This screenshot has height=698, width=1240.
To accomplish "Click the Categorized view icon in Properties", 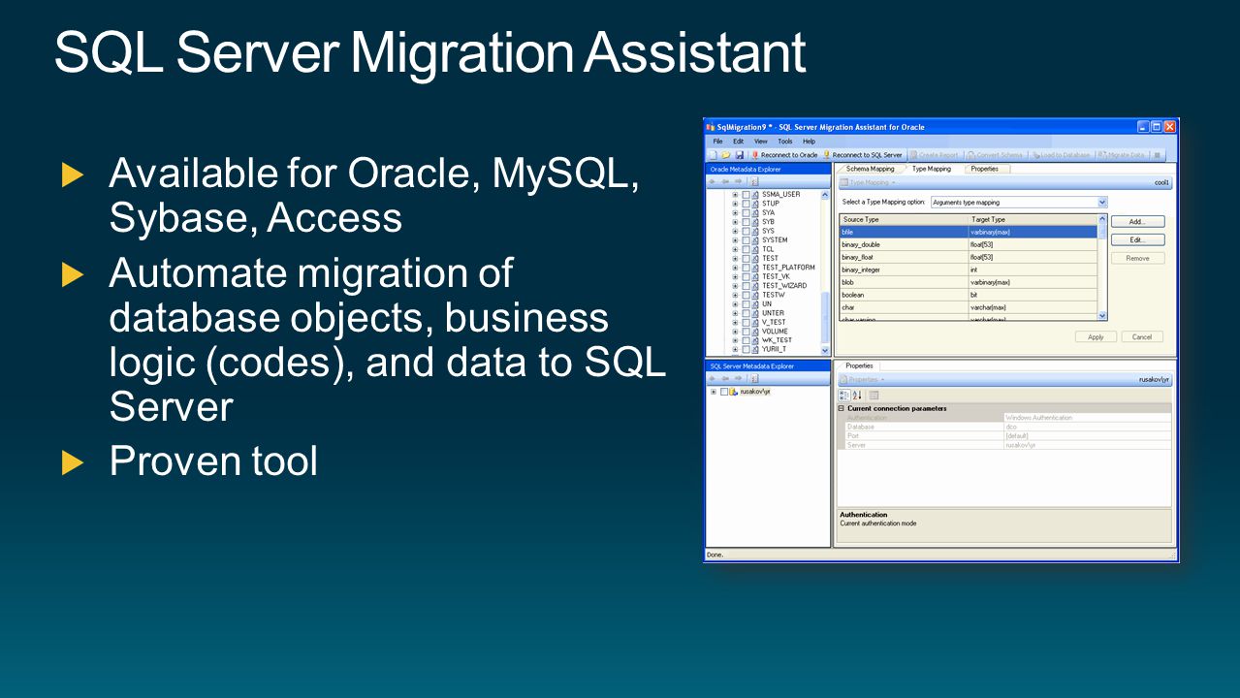I will (843, 396).
